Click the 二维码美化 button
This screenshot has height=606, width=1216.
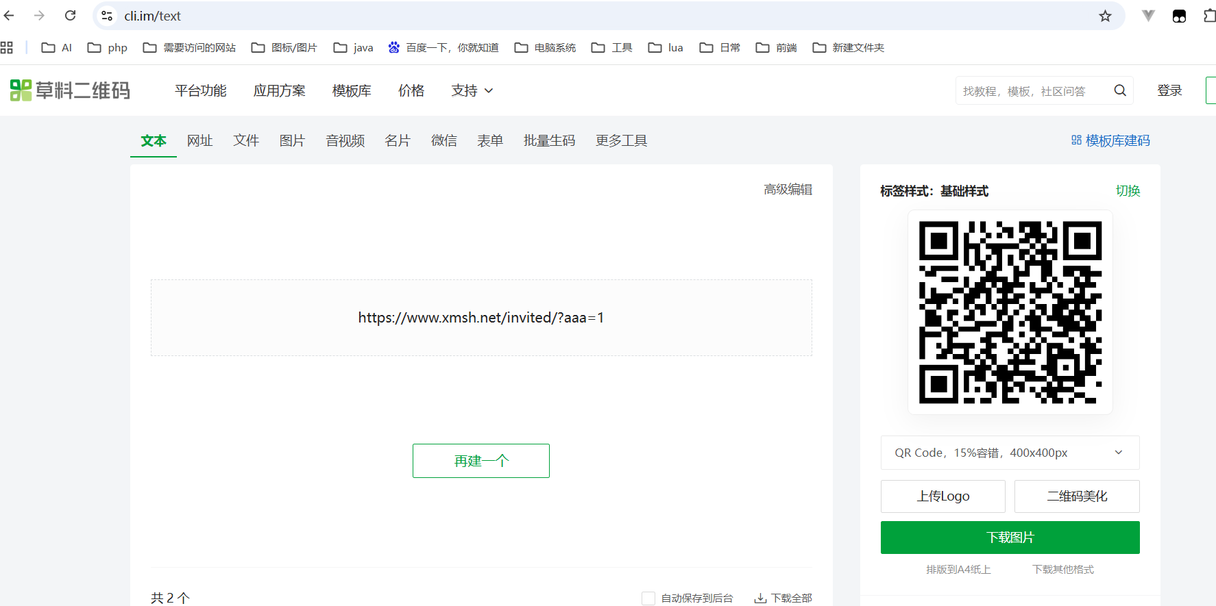(1077, 496)
